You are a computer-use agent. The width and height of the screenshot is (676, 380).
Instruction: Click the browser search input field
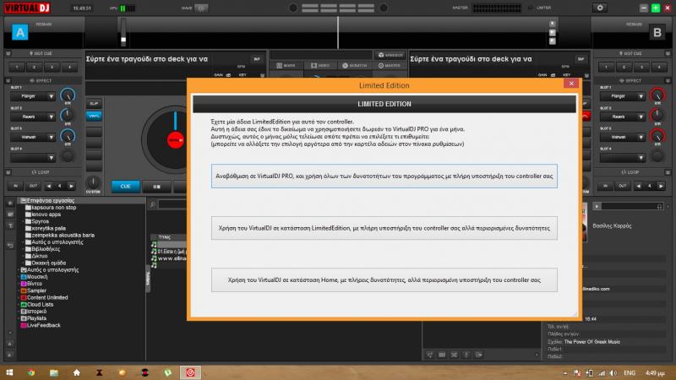tap(172, 204)
